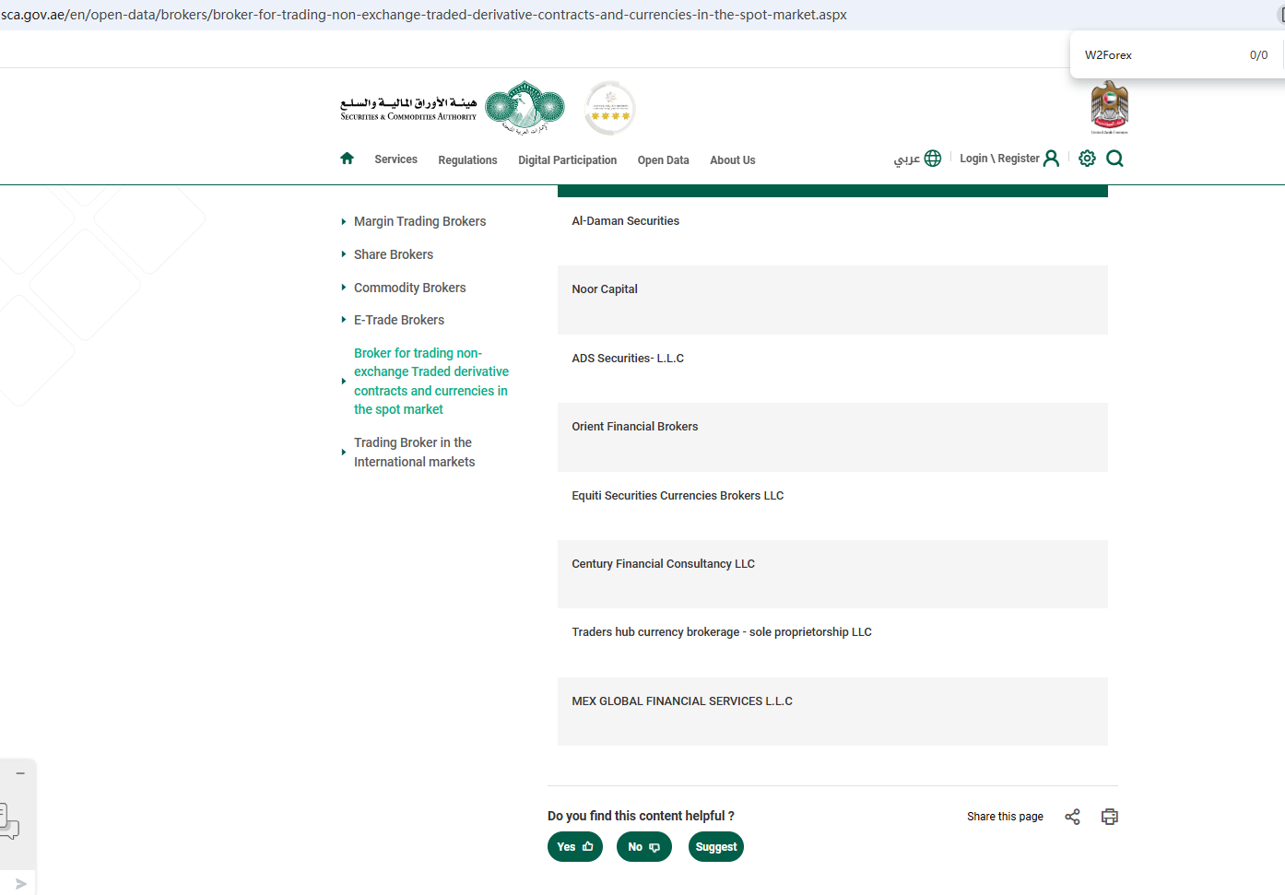This screenshot has width=1285, height=895.
Task: Go to the home page icon
Action: click(x=347, y=159)
